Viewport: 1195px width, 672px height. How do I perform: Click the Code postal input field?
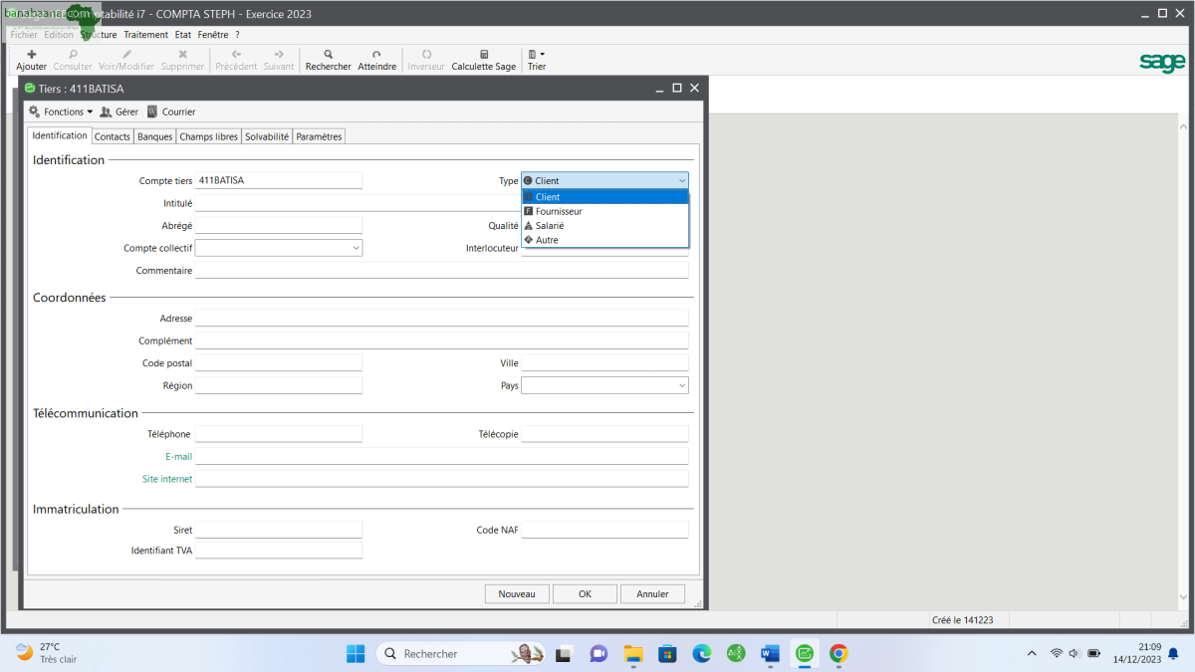pyautogui.click(x=279, y=363)
